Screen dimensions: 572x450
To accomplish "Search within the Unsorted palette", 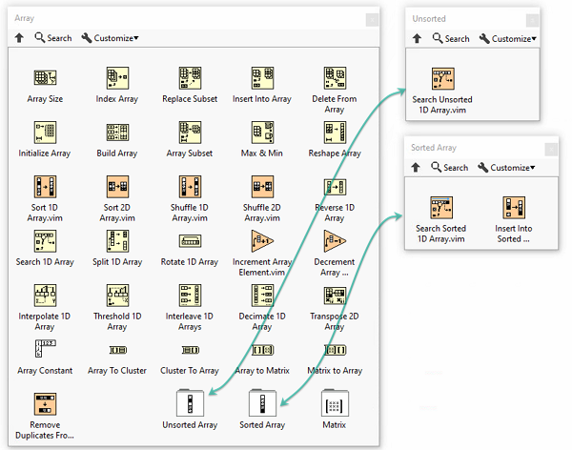I will (x=451, y=38).
